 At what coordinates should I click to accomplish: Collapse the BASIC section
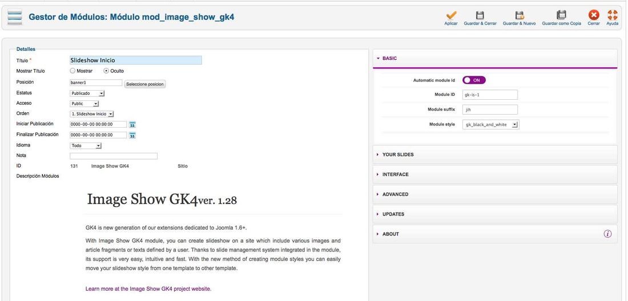point(495,58)
